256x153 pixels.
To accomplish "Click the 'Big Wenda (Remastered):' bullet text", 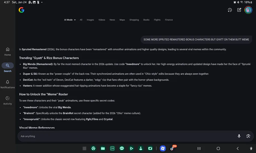I will [38, 64].
